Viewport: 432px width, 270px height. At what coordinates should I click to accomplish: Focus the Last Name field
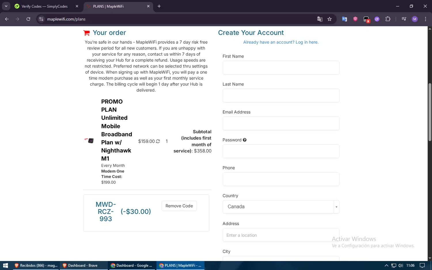(281, 96)
